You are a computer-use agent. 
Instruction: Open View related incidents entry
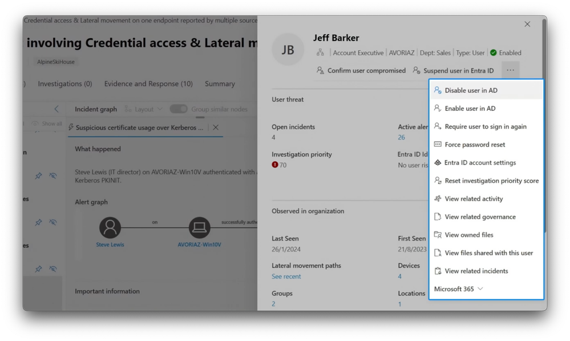tap(486, 271)
